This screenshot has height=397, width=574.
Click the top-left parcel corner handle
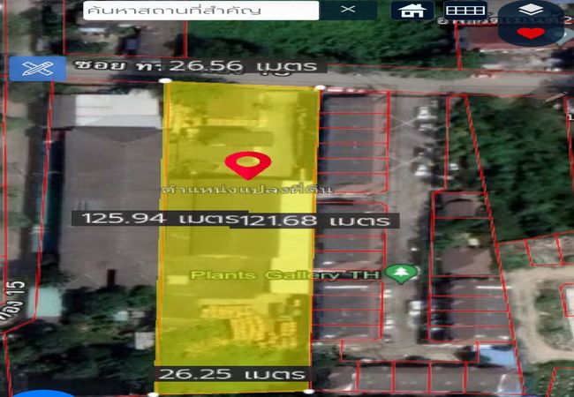[x=166, y=81]
